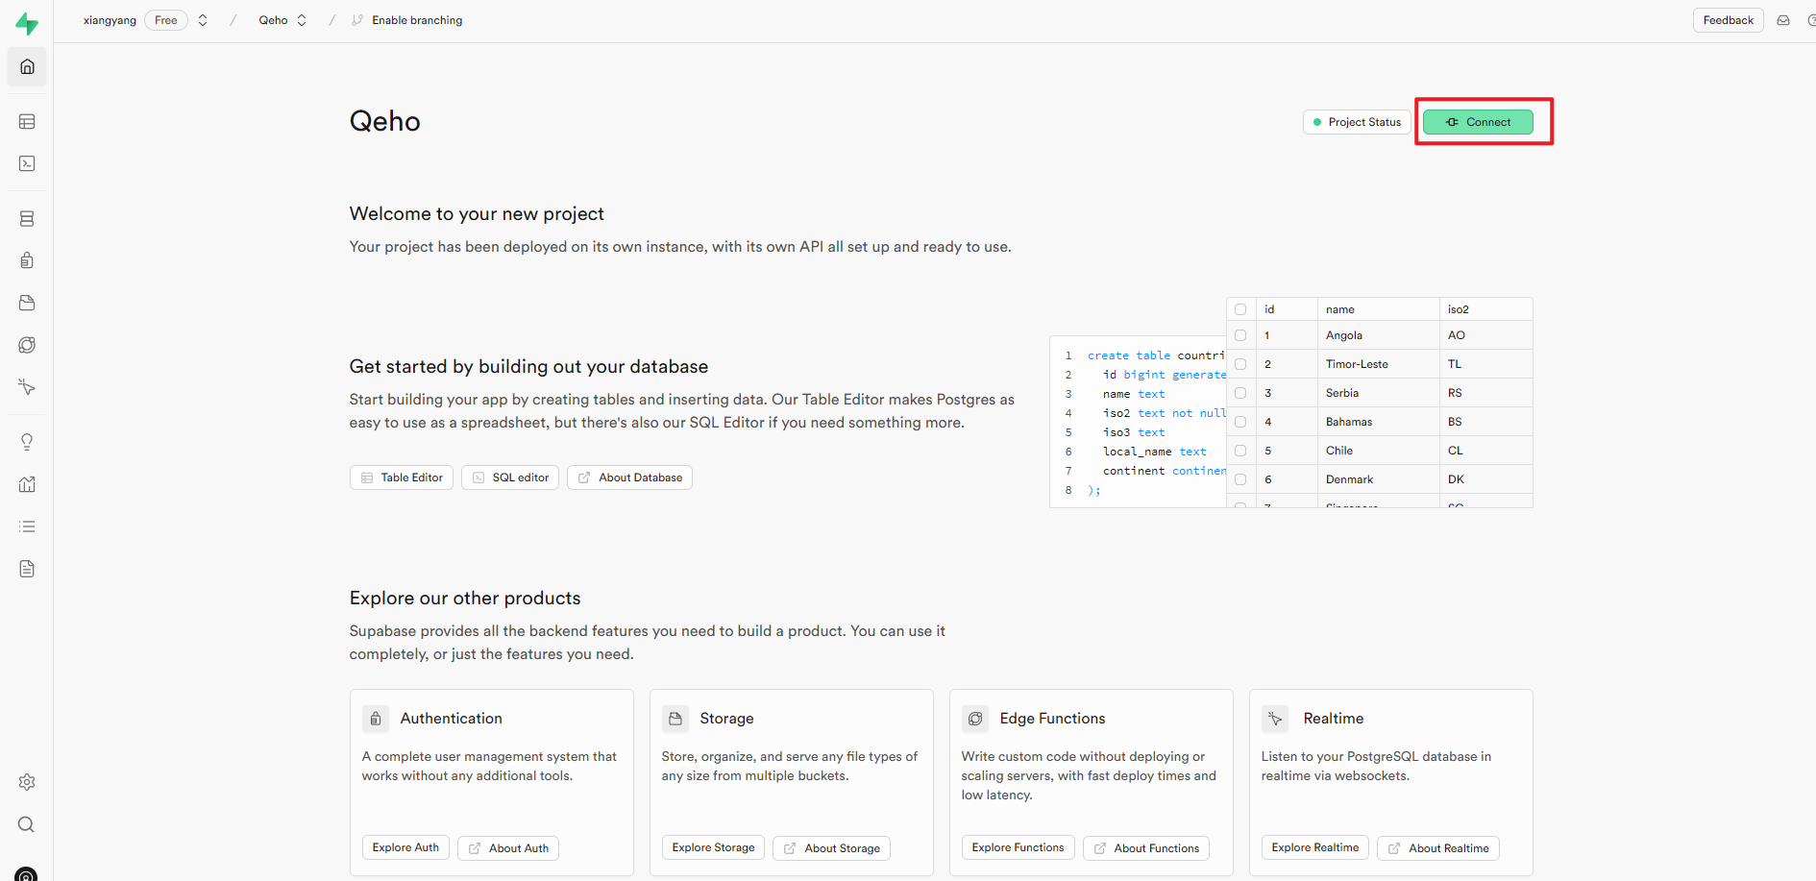Tick the checkbox for Bahamas row
This screenshot has height=881, width=1816.
[x=1240, y=422]
